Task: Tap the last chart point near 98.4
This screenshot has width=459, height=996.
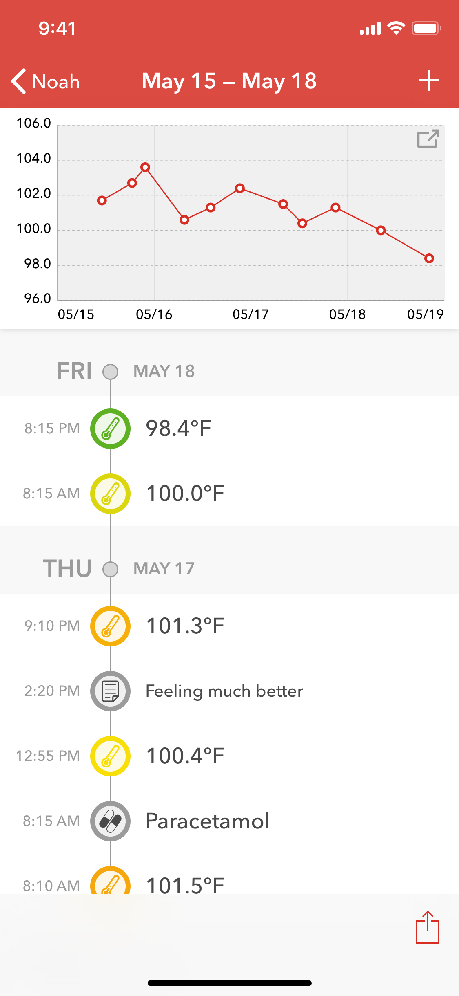Action: pyautogui.click(x=429, y=258)
